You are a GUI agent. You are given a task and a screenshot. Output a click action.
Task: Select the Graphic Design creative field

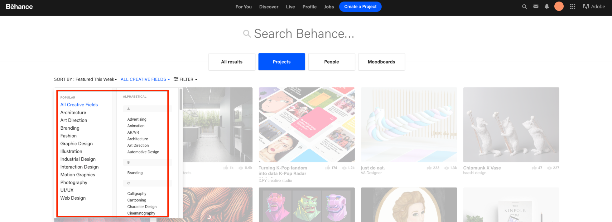point(77,144)
